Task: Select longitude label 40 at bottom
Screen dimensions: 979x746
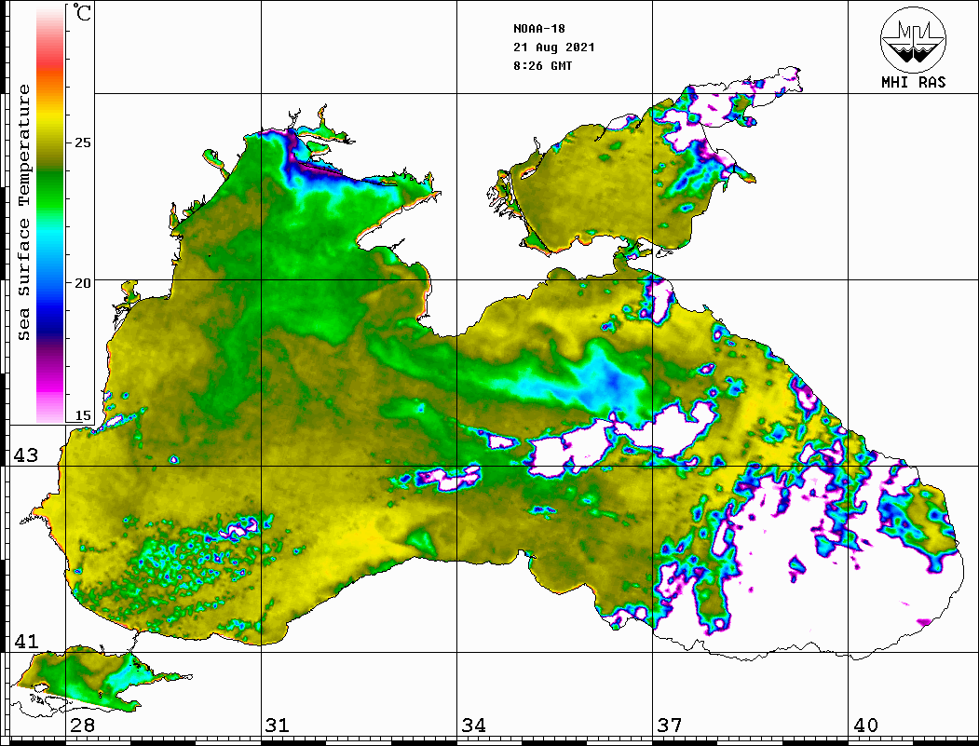Action: click(x=865, y=726)
